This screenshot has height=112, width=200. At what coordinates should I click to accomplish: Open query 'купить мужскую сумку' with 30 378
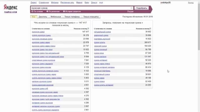(41, 35)
